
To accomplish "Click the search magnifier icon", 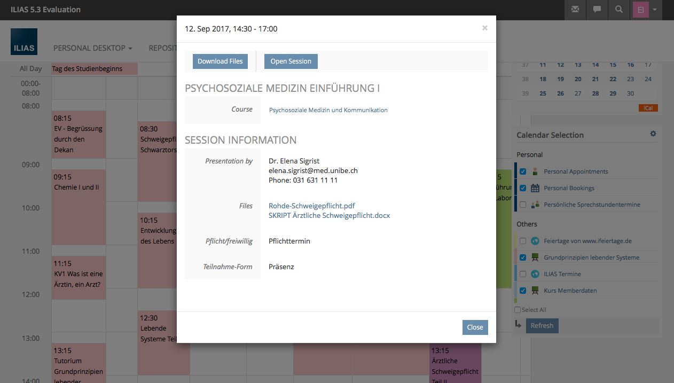I will pyautogui.click(x=619, y=9).
